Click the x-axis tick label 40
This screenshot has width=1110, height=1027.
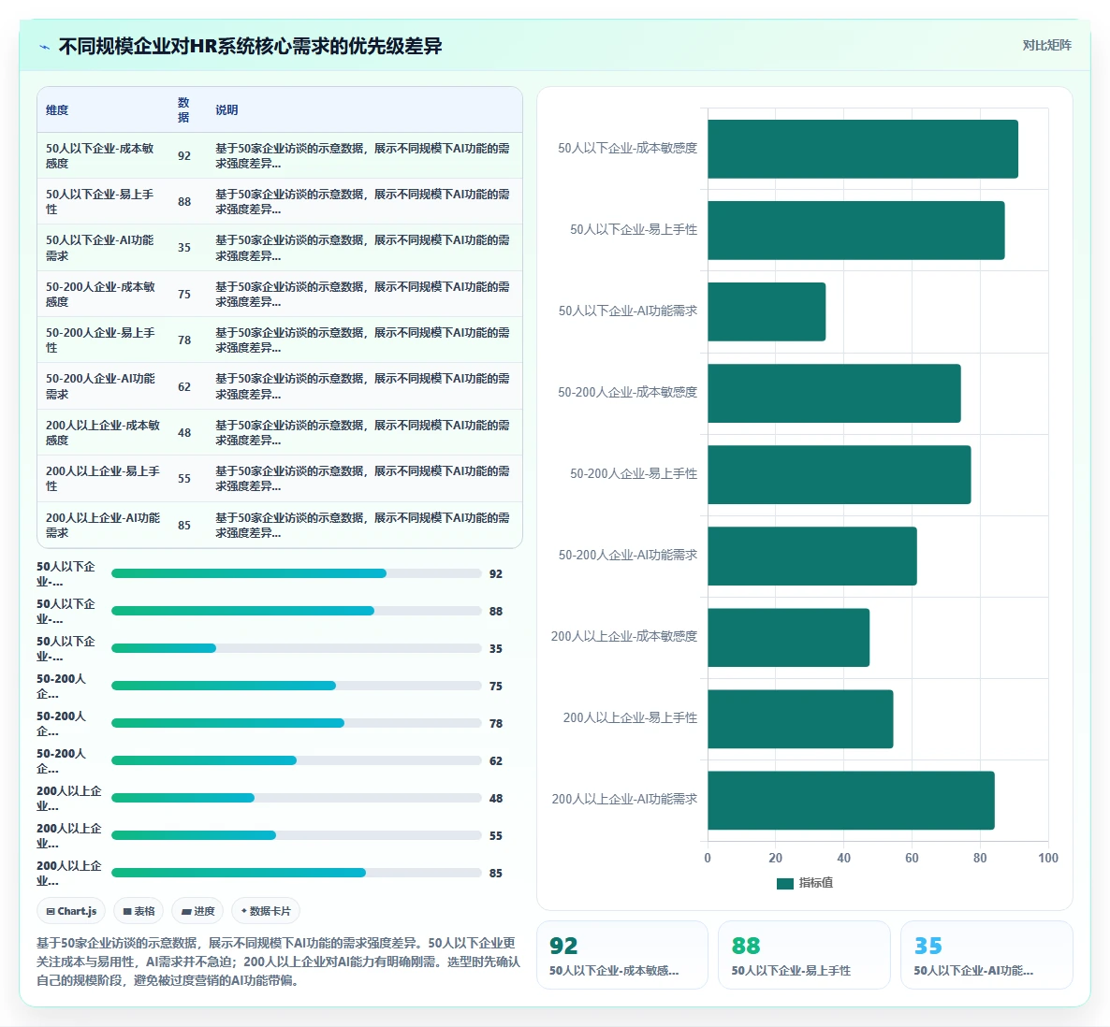tap(844, 858)
